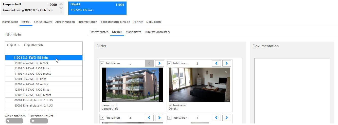Toggle Publizieren checkbox for image 2

point(169,63)
